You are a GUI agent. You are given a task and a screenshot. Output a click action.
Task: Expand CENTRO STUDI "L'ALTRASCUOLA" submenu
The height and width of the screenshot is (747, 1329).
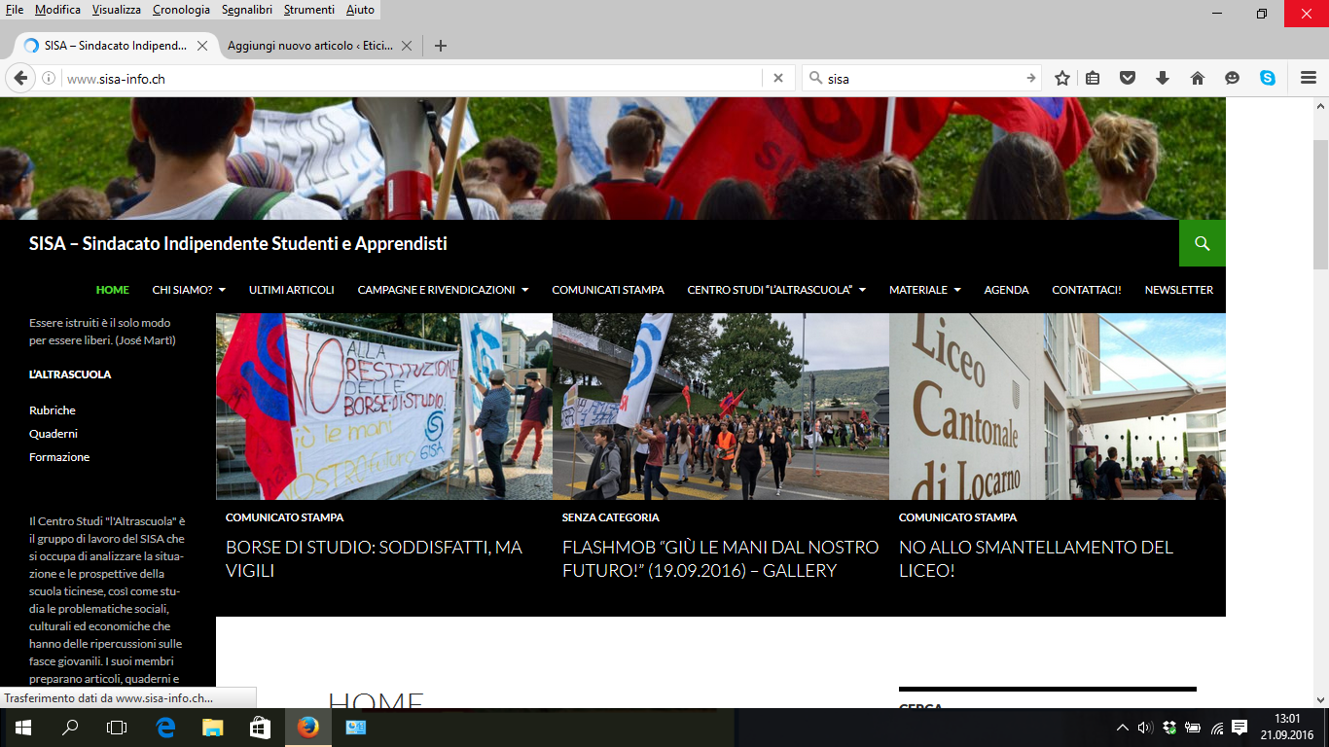[x=862, y=290]
